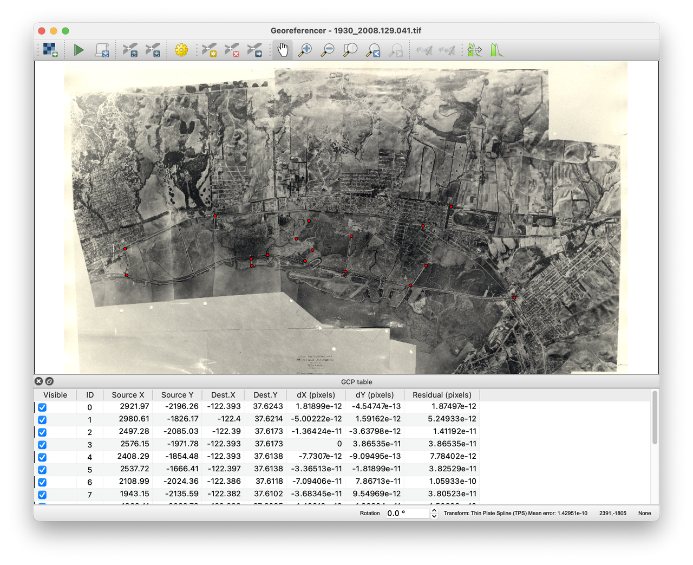
Task: Disable Visible checkbox for GCP ID 7
Action: click(42, 495)
